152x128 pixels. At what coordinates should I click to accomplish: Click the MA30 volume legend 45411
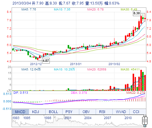pos(130,69)
